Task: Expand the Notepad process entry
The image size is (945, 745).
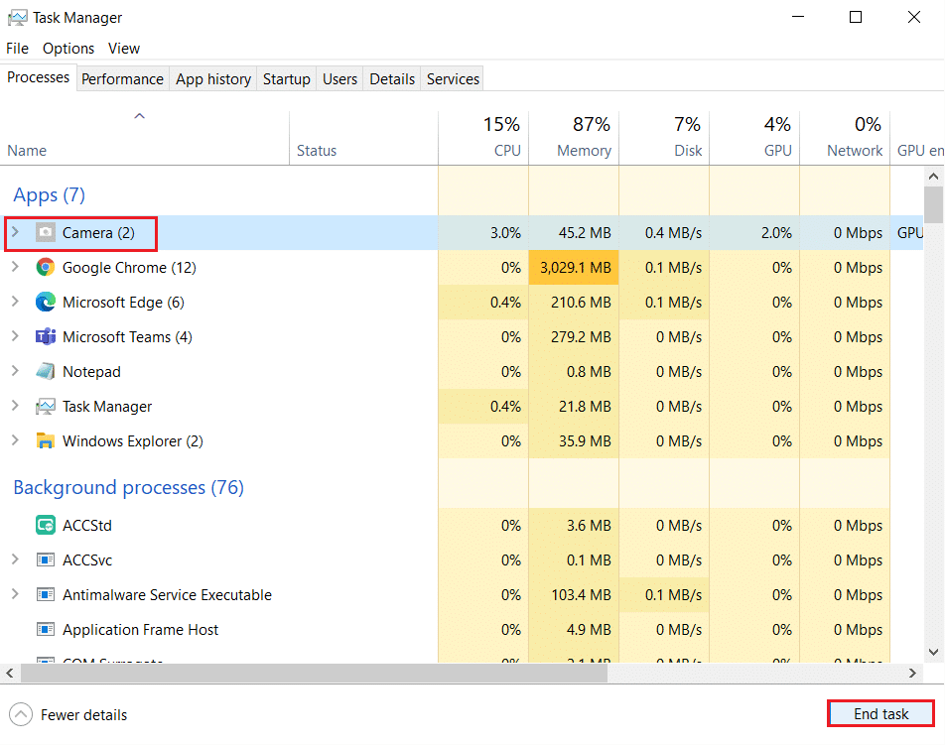Action: [x=15, y=371]
